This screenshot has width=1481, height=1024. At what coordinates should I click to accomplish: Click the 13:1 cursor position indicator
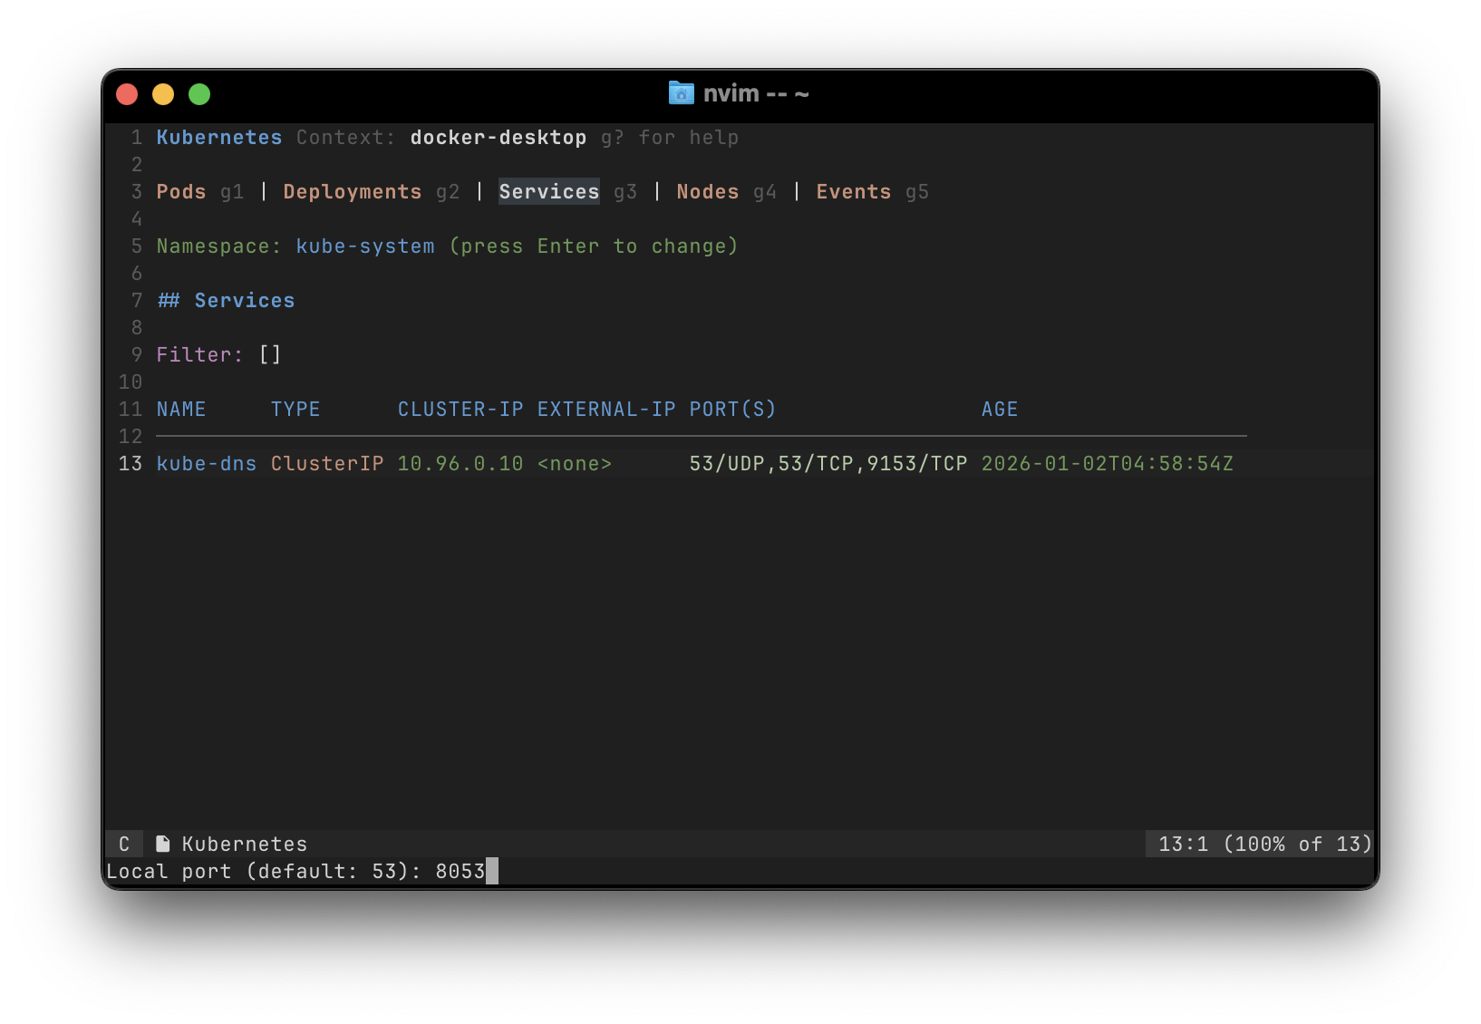pyautogui.click(x=1184, y=845)
